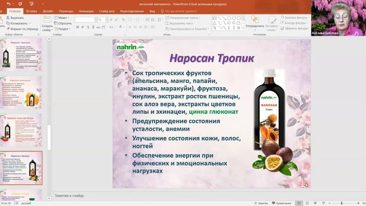The image size is (366, 206).
Task: Apply text shadow (S) formatting
Action: tap(93, 27)
